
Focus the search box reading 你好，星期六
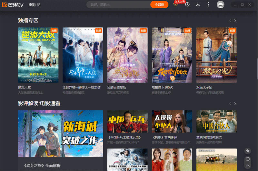(x=118, y=4)
